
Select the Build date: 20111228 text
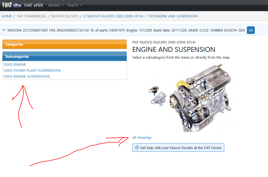tap(170, 30)
